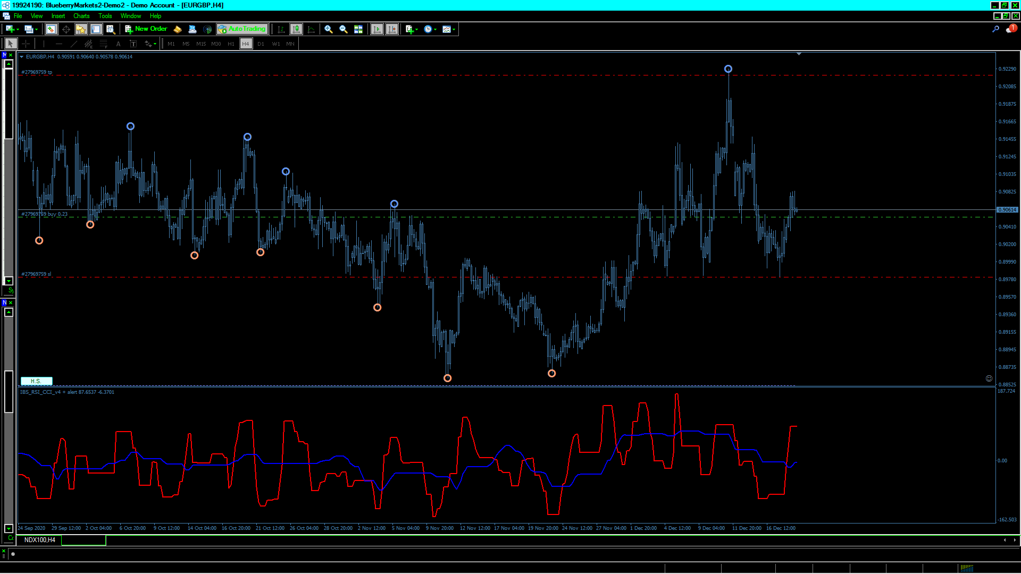Zoom out of the chart
Viewport: 1021px width, 574px height.
344,30
